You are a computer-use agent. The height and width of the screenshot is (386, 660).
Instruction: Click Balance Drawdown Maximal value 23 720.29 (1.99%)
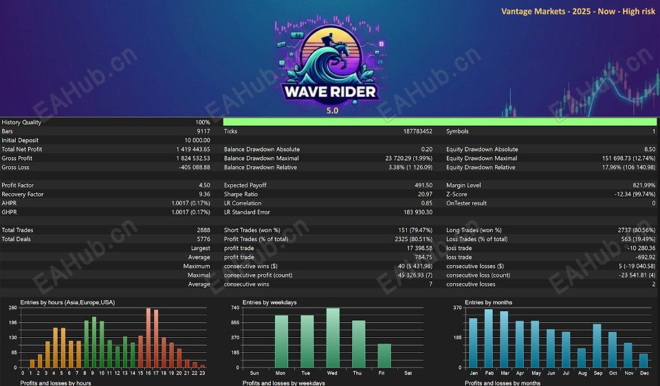click(x=408, y=158)
